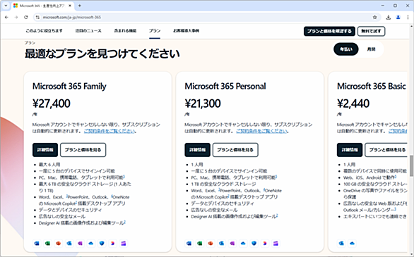Open a new browser tab with plus button
The image size is (414, 257).
click(80, 6)
